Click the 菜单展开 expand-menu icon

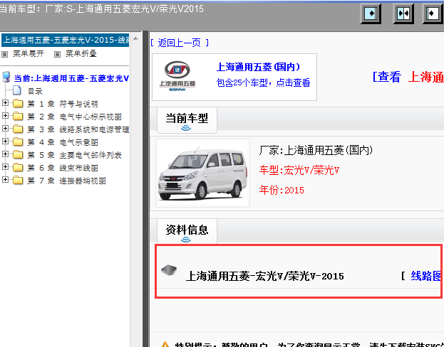tap(4, 54)
